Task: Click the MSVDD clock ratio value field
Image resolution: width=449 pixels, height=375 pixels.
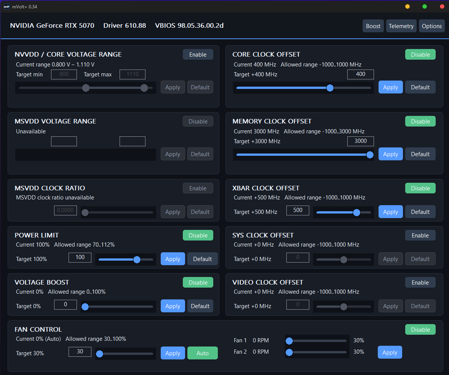Action: pyautogui.click(x=65, y=210)
